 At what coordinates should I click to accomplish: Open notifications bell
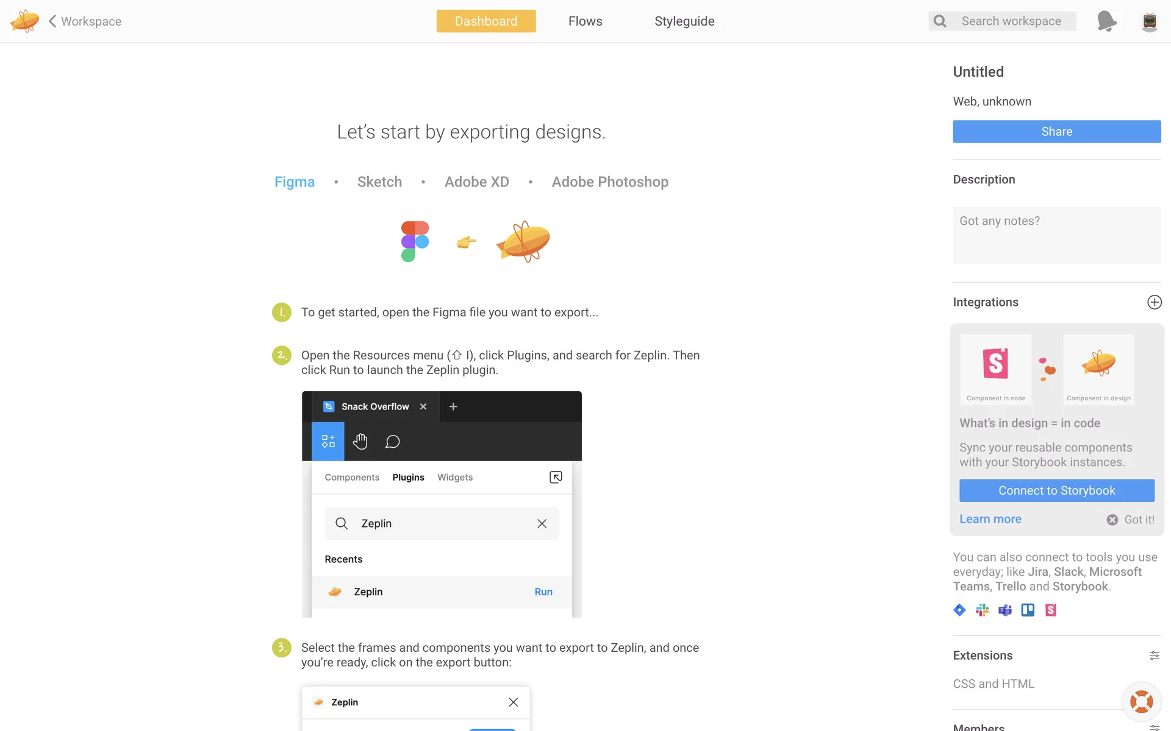pos(1106,21)
